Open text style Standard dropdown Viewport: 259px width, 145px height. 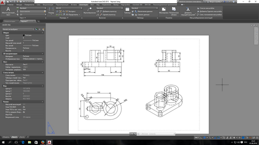point(33,8)
